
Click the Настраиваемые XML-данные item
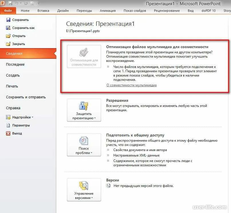tap(137, 155)
